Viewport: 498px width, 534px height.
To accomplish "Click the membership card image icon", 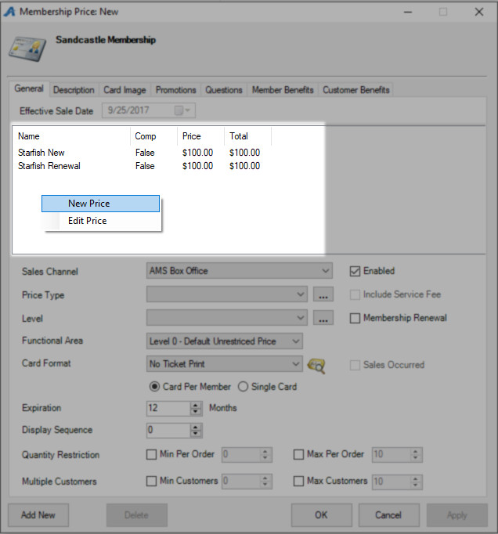I will click(x=27, y=49).
